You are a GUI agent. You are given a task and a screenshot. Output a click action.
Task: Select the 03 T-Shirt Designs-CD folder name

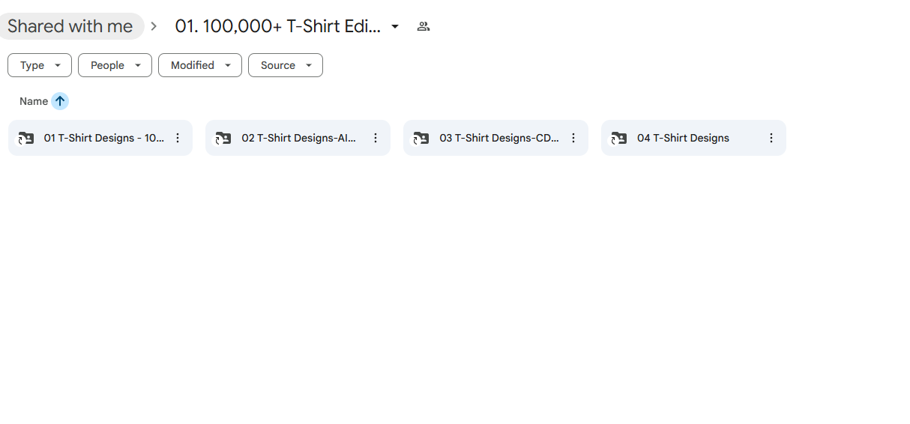tap(498, 138)
